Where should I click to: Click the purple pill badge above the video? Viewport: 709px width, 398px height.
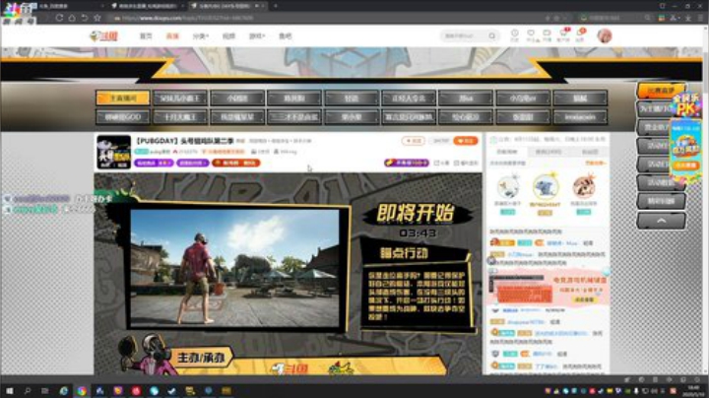pyautogui.click(x=406, y=163)
